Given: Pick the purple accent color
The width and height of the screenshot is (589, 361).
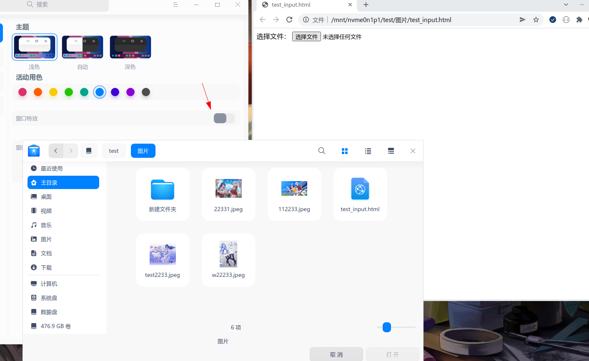Looking at the screenshot, I should coord(130,92).
